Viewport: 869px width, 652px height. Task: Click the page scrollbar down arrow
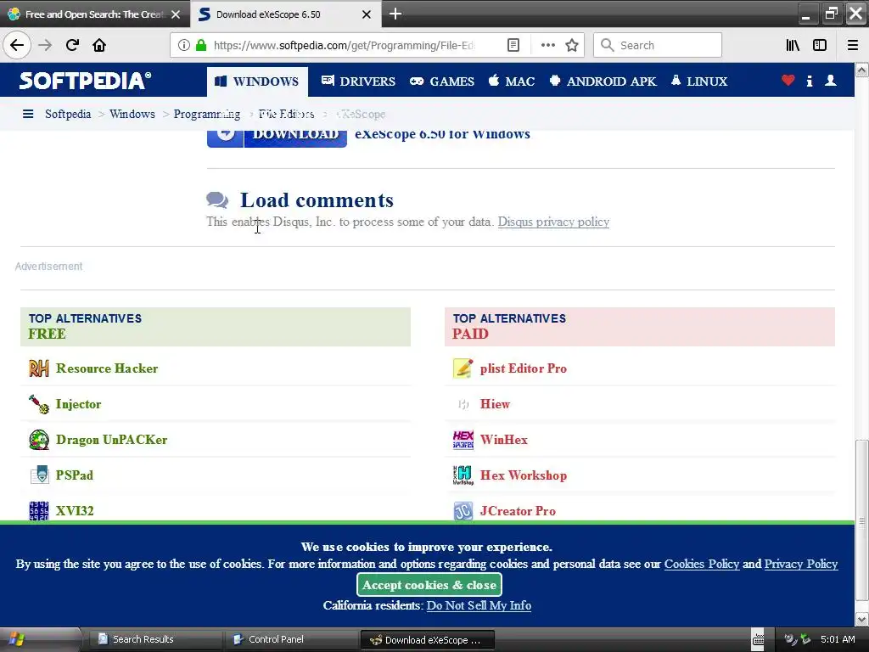point(862,619)
